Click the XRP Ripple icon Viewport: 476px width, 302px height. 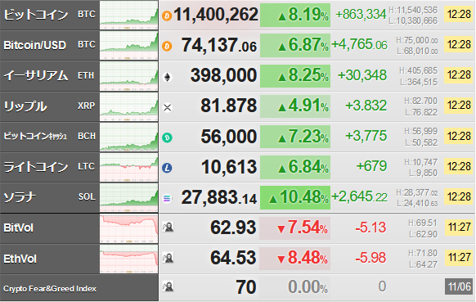point(168,107)
